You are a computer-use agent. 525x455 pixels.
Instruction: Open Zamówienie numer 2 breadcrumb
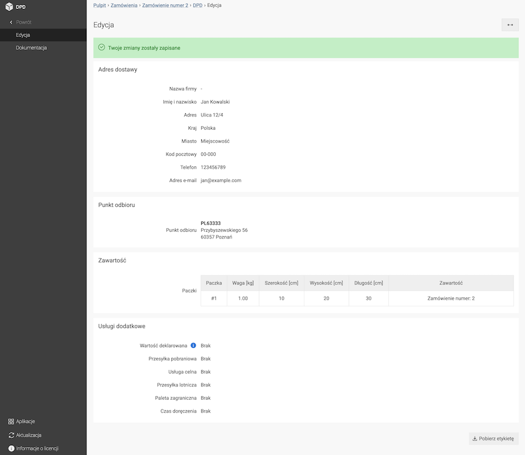165,5
